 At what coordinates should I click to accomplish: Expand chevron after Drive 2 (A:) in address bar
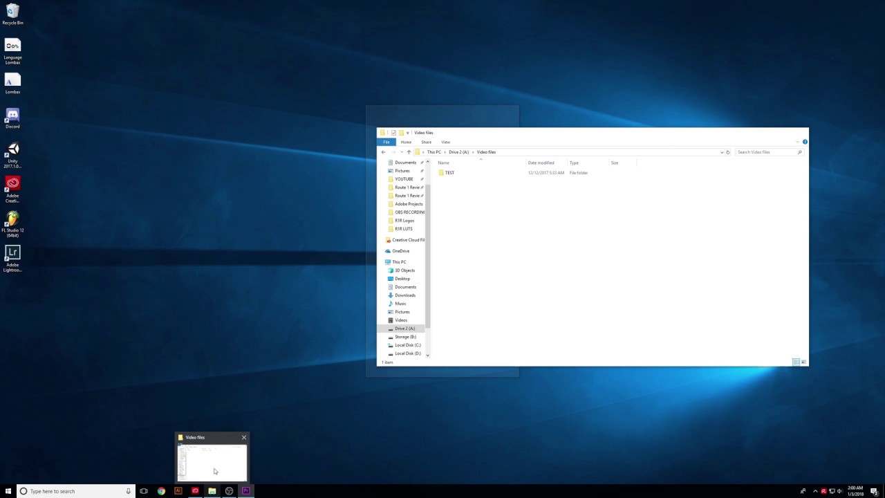(473, 152)
